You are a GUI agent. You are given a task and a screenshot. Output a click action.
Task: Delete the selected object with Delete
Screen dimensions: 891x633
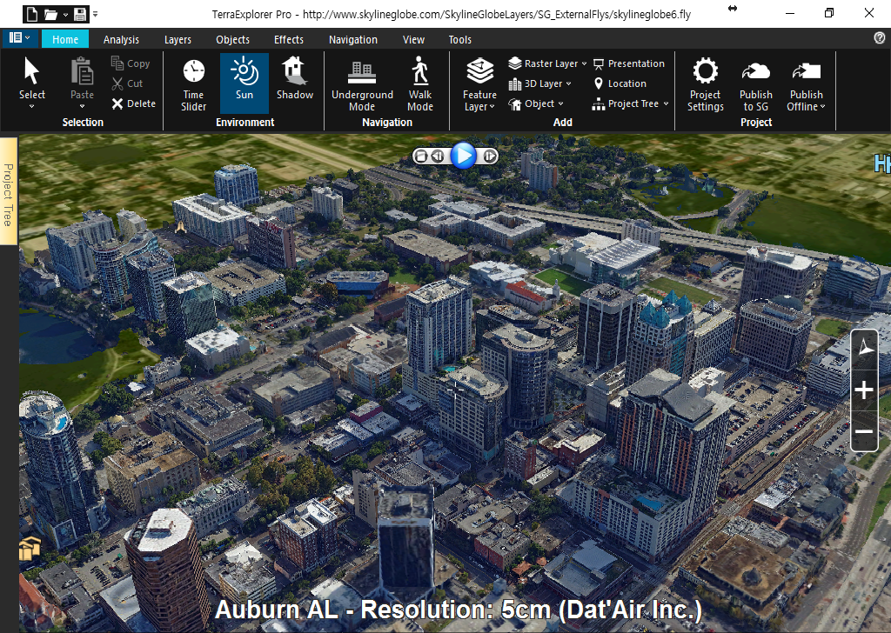pyautogui.click(x=133, y=103)
